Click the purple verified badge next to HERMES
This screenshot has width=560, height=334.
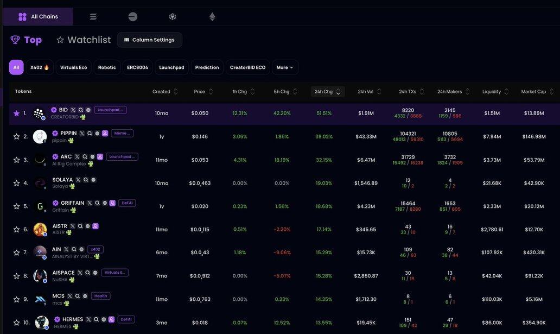[57, 319]
